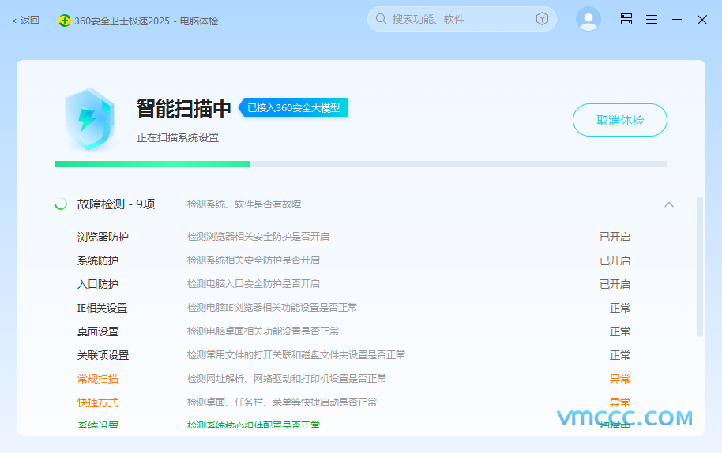
Task: Click 异常 status for 常规扫描
Action: [619, 379]
